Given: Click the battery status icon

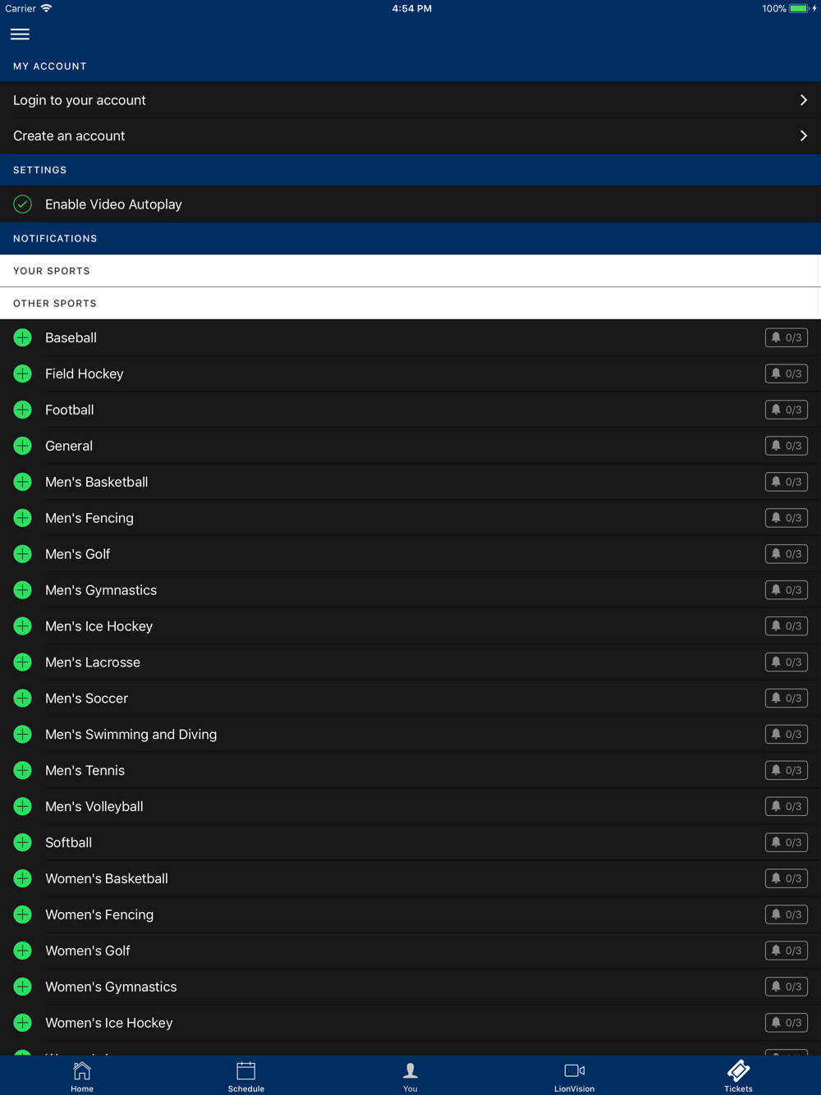Looking at the screenshot, I should tap(800, 8).
